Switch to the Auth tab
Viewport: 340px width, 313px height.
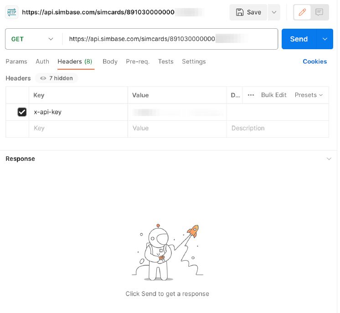(42, 62)
